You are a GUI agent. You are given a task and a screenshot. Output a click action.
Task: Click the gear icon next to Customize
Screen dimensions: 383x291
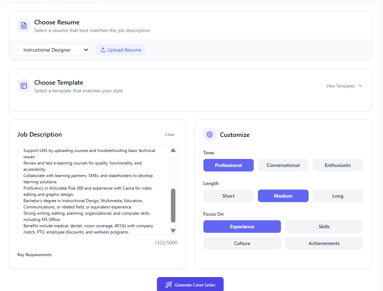pyautogui.click(x=209, y=135)
